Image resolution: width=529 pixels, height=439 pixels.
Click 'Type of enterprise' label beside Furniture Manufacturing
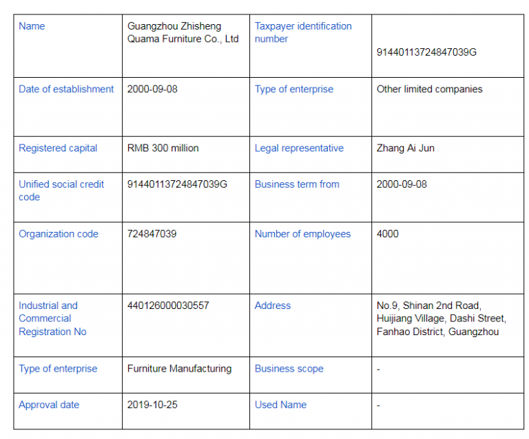(x=58, y=369)
